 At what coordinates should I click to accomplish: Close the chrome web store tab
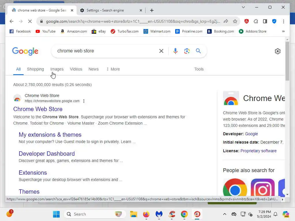(x=72, y=10)
